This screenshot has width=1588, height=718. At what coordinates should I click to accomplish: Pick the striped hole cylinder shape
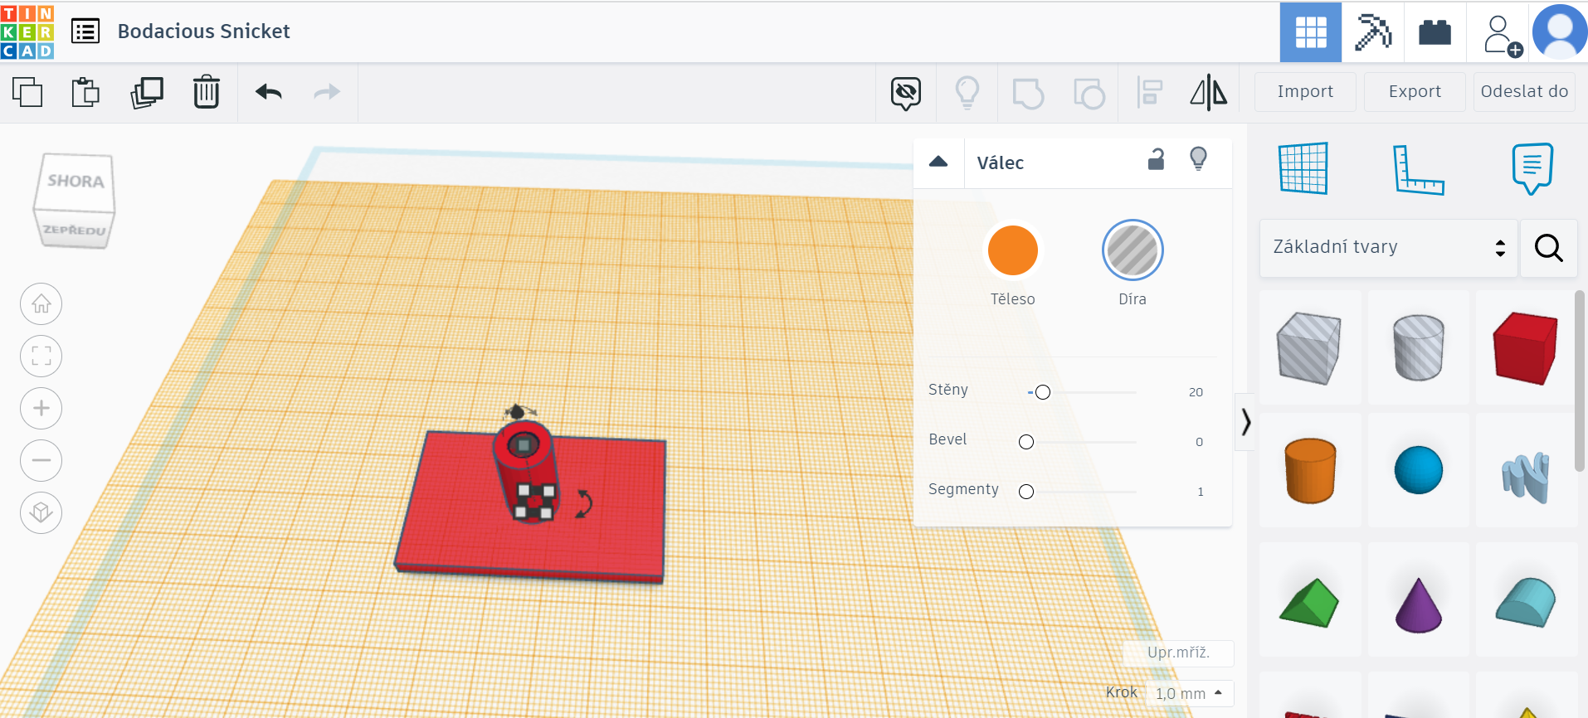[1418, 347]
